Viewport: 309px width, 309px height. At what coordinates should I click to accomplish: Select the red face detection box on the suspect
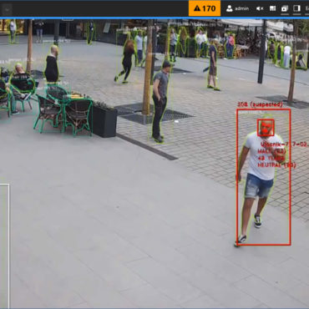(266, 128)
